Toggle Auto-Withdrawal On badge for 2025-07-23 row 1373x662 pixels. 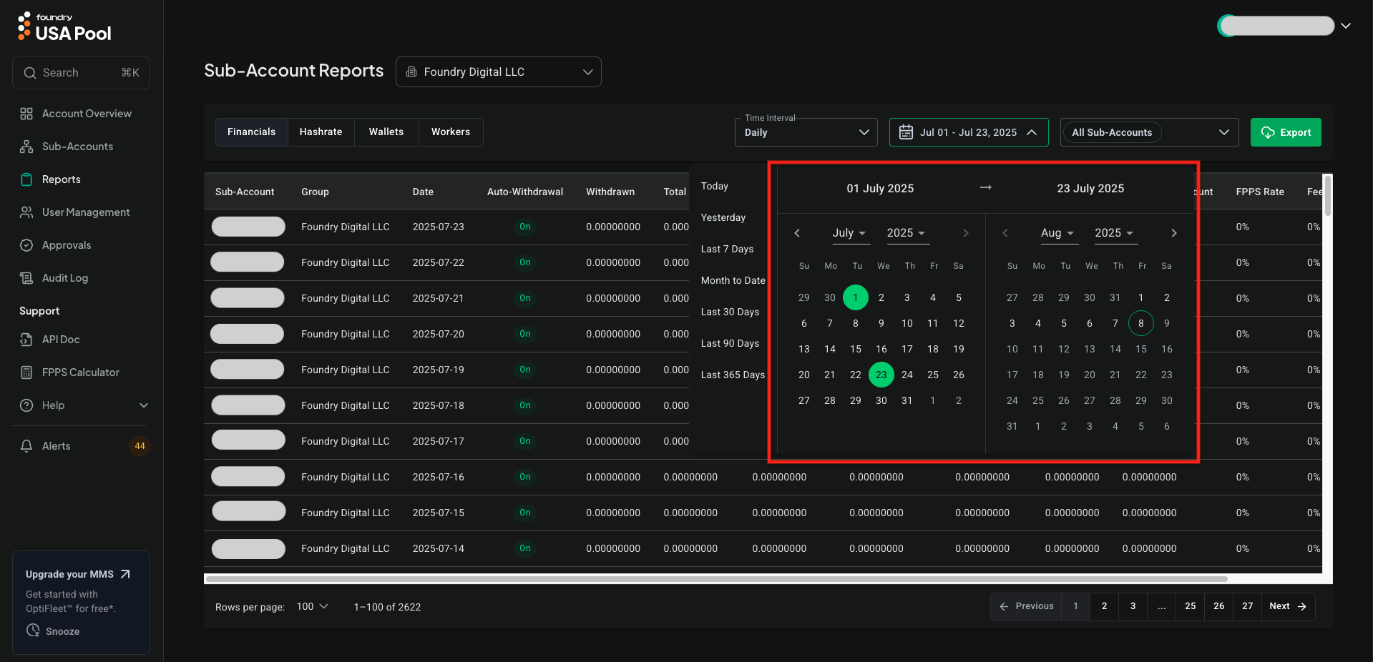coord(525,227)
